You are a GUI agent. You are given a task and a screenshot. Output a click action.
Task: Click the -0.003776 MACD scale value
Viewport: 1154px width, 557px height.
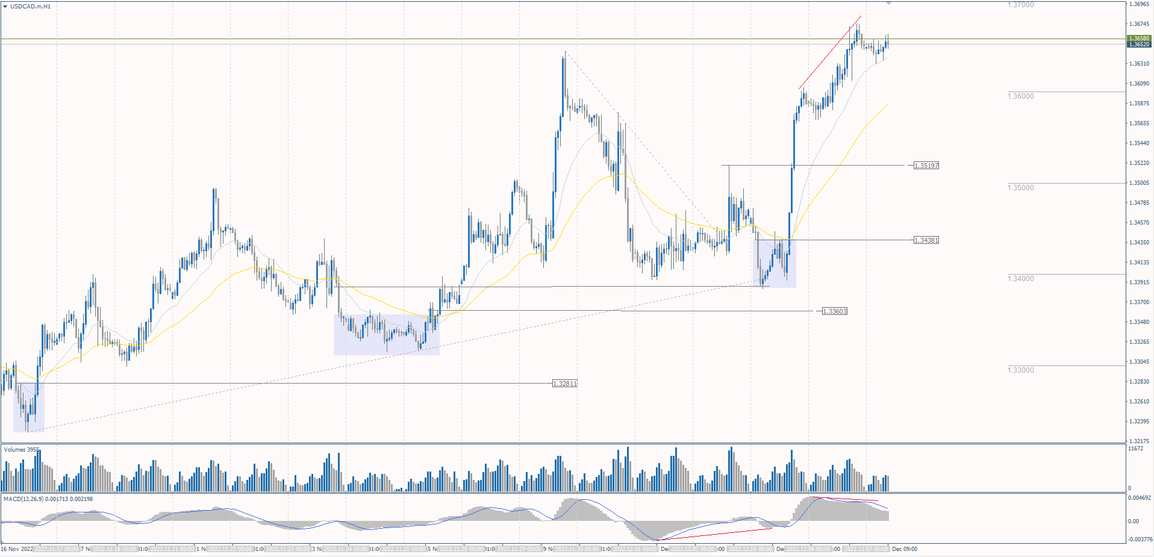pos(1140,540)
